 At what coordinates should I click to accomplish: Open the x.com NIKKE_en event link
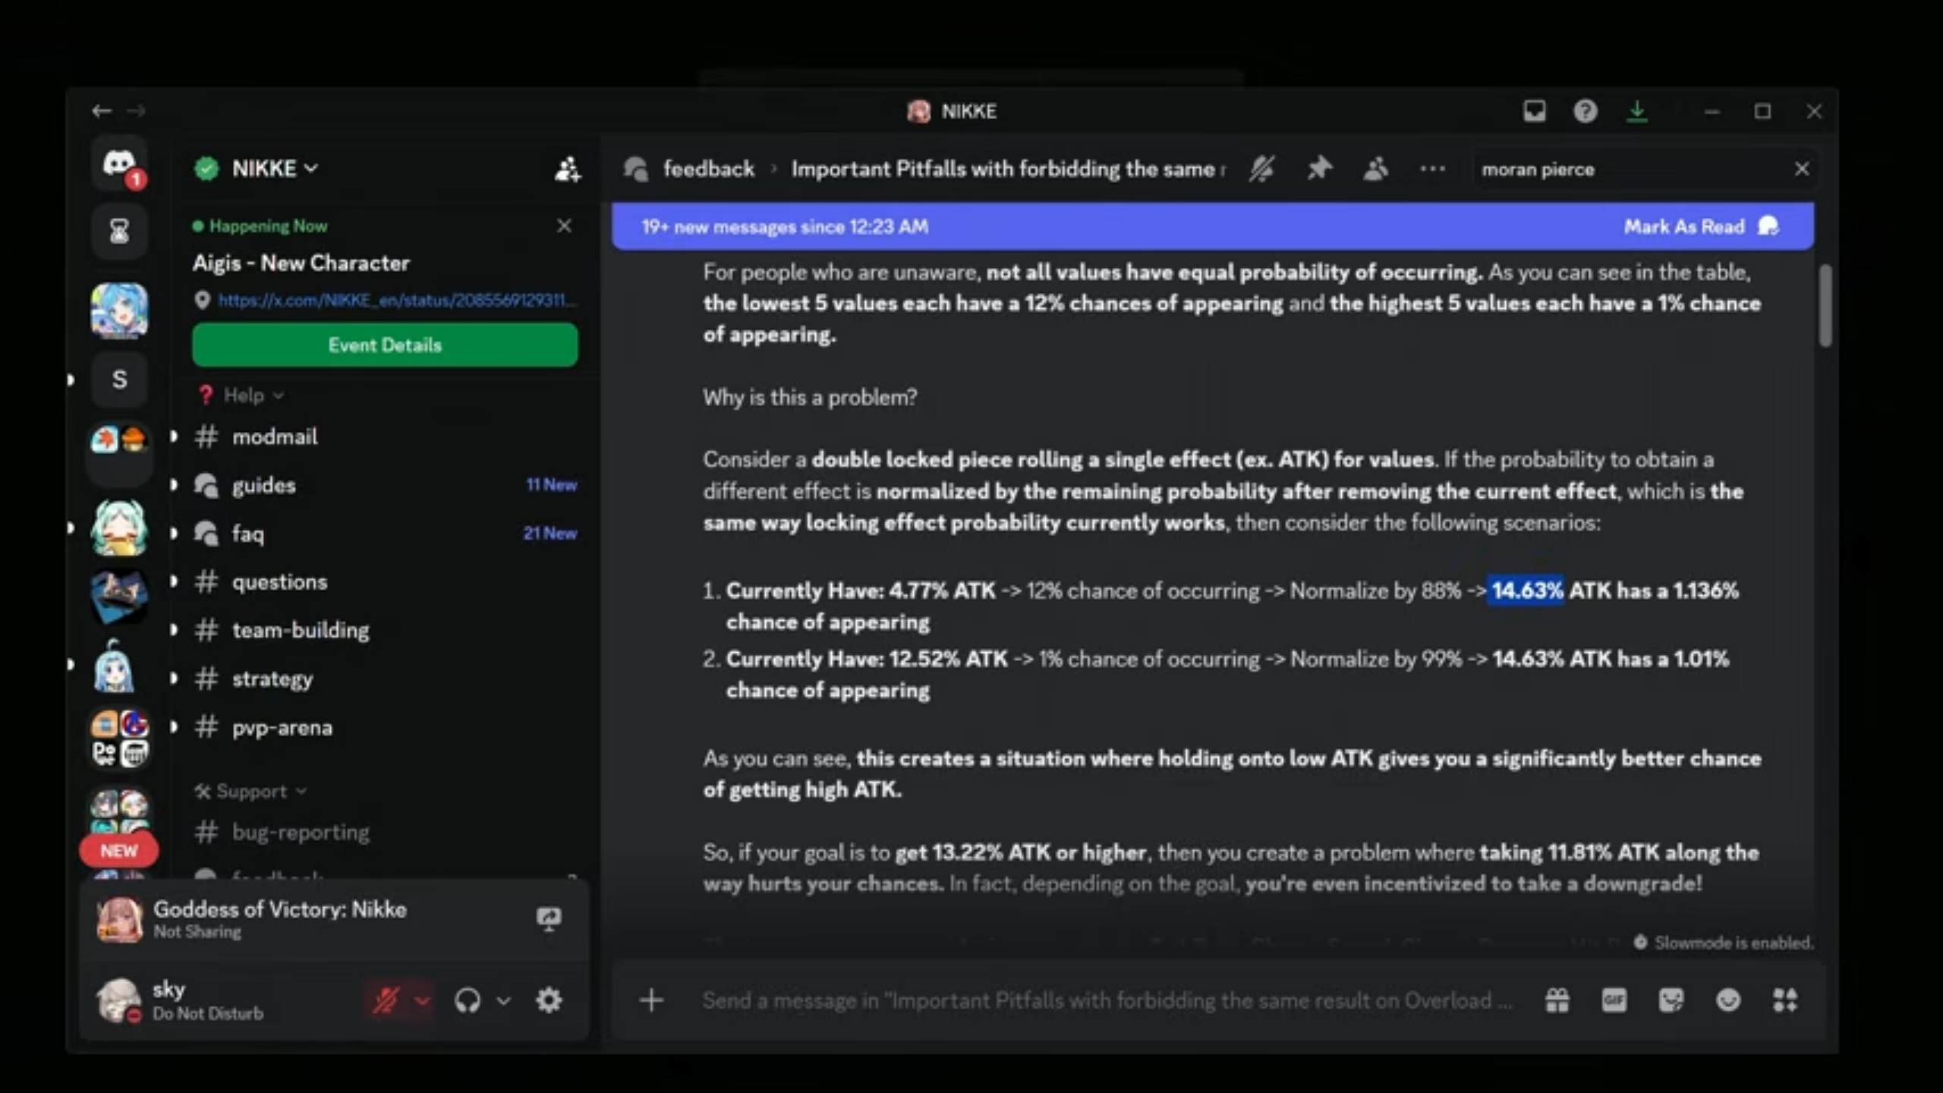pyautogui.click(x=396, y=300)
